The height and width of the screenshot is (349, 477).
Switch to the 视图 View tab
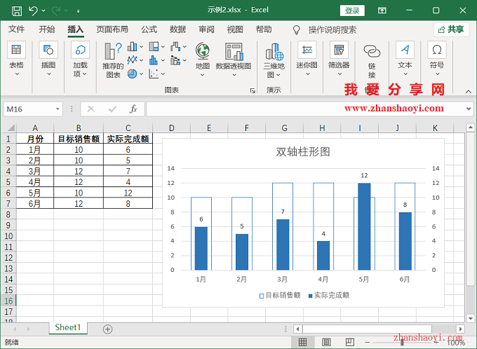click(x=235, y=29)
